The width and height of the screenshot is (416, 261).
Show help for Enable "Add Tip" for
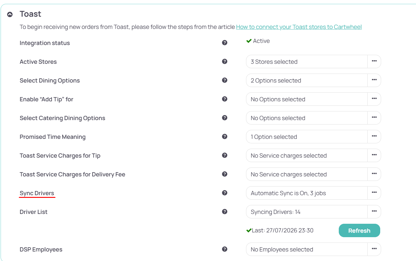(x=225, y=99)
